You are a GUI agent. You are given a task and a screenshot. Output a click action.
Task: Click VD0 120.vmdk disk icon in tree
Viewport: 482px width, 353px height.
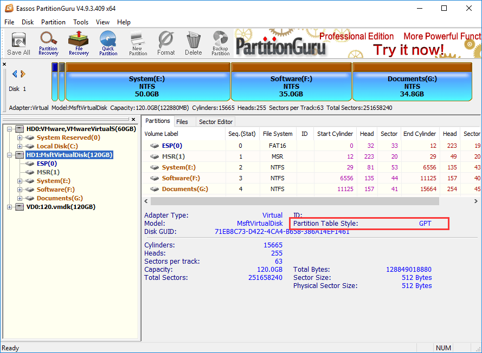(20, 207)
